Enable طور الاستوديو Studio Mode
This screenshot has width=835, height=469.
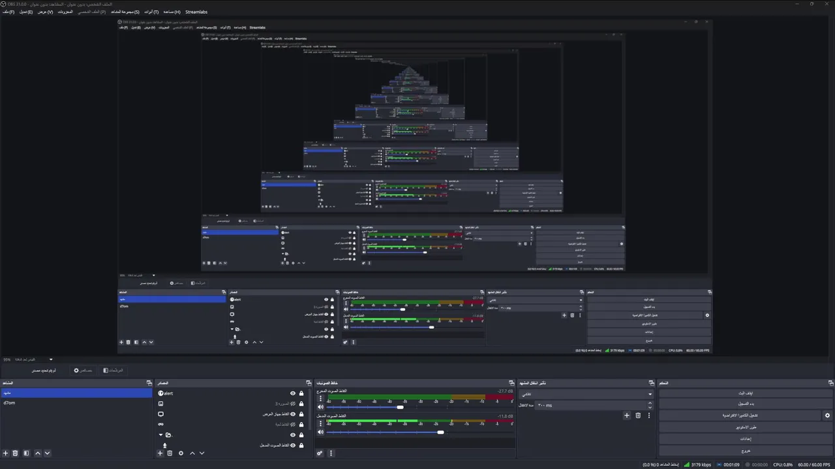point(746,427)
